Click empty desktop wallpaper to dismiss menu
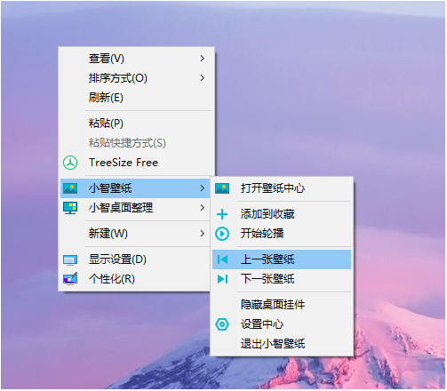This screenshot has height=391, width=447. (326, 89)
